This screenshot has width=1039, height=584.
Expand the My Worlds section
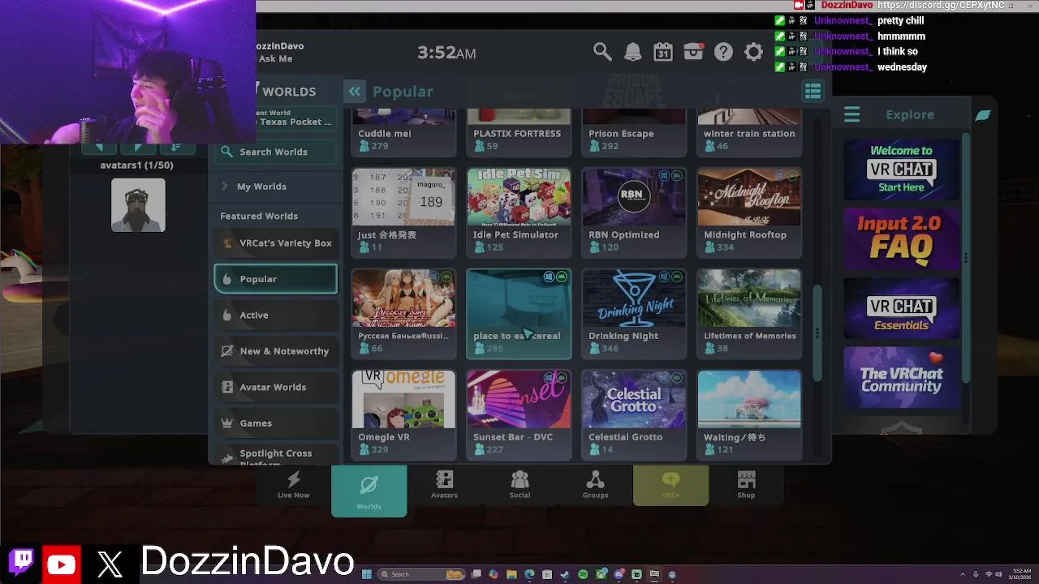point(276,187)
